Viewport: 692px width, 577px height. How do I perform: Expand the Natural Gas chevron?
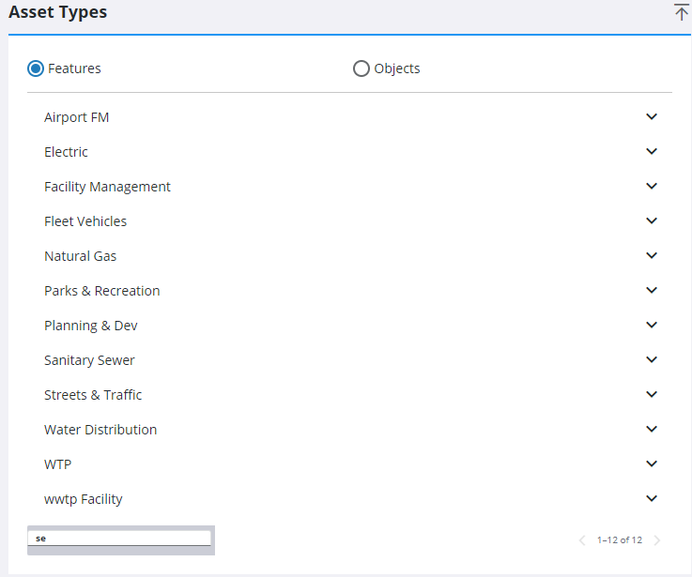(x=652, y=256)
